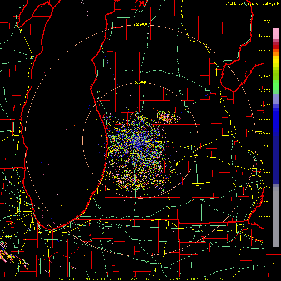Pick the pink swatch at legend top
281x281 pixels.
(x=276, y=33)
